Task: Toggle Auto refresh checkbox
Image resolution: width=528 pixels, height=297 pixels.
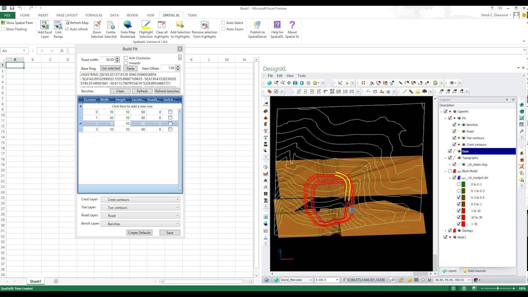Action: tap(67, 29)
